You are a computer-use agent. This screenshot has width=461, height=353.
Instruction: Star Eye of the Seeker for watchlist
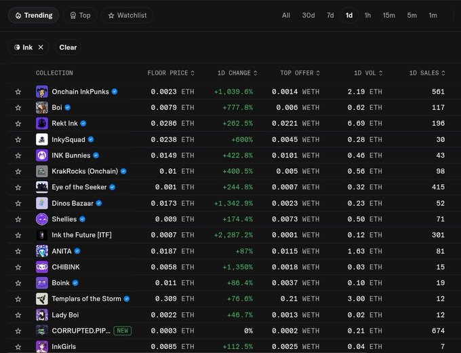coord(18,187)
